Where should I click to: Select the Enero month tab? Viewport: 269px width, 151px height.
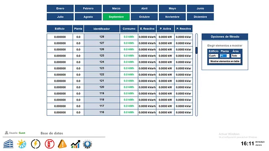point(60,8)
